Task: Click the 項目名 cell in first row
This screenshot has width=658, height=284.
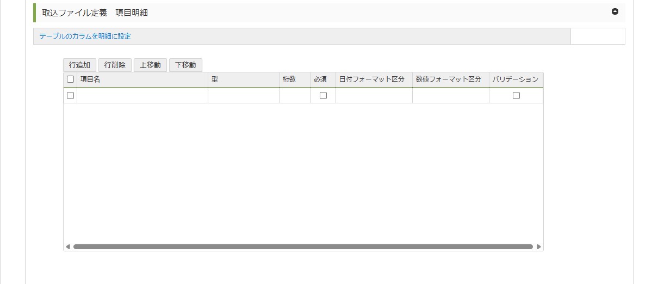Action: (x=142, y=96)
